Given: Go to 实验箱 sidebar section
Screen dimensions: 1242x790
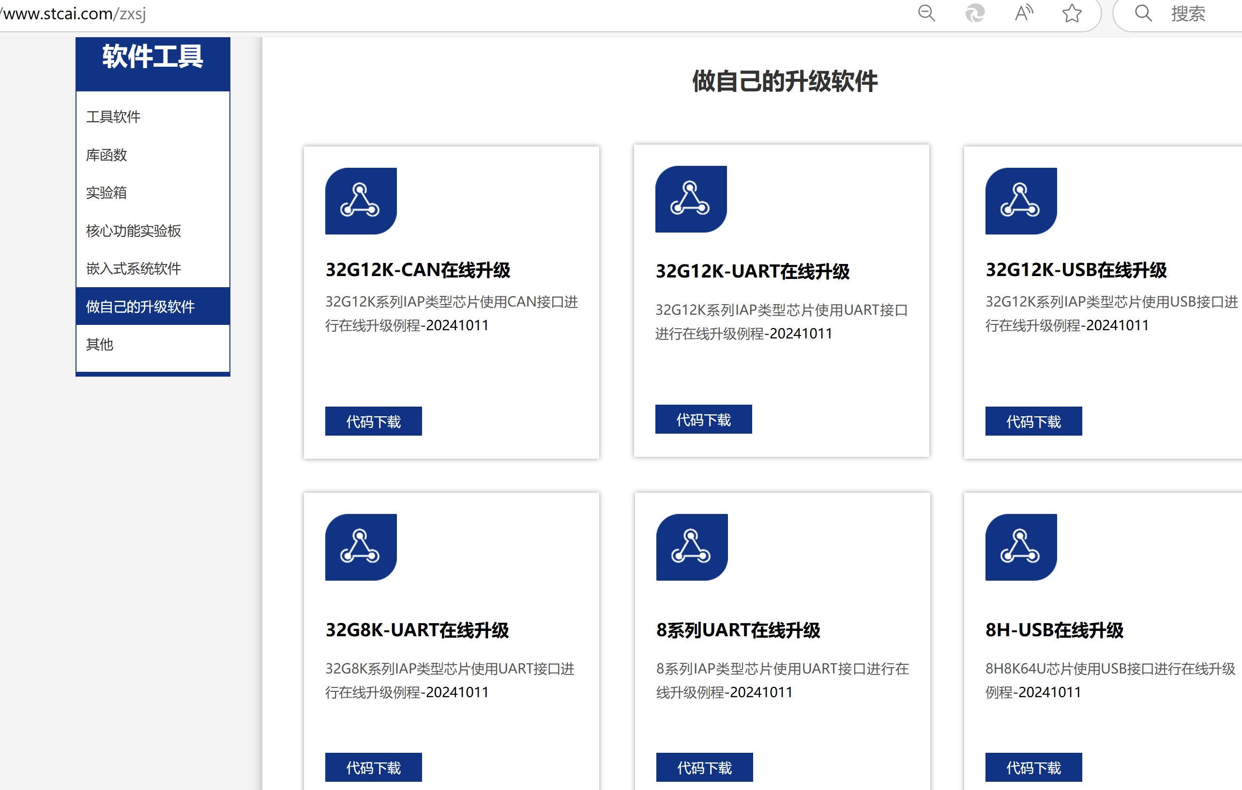Looking at the screenshot, I should 106,193.
